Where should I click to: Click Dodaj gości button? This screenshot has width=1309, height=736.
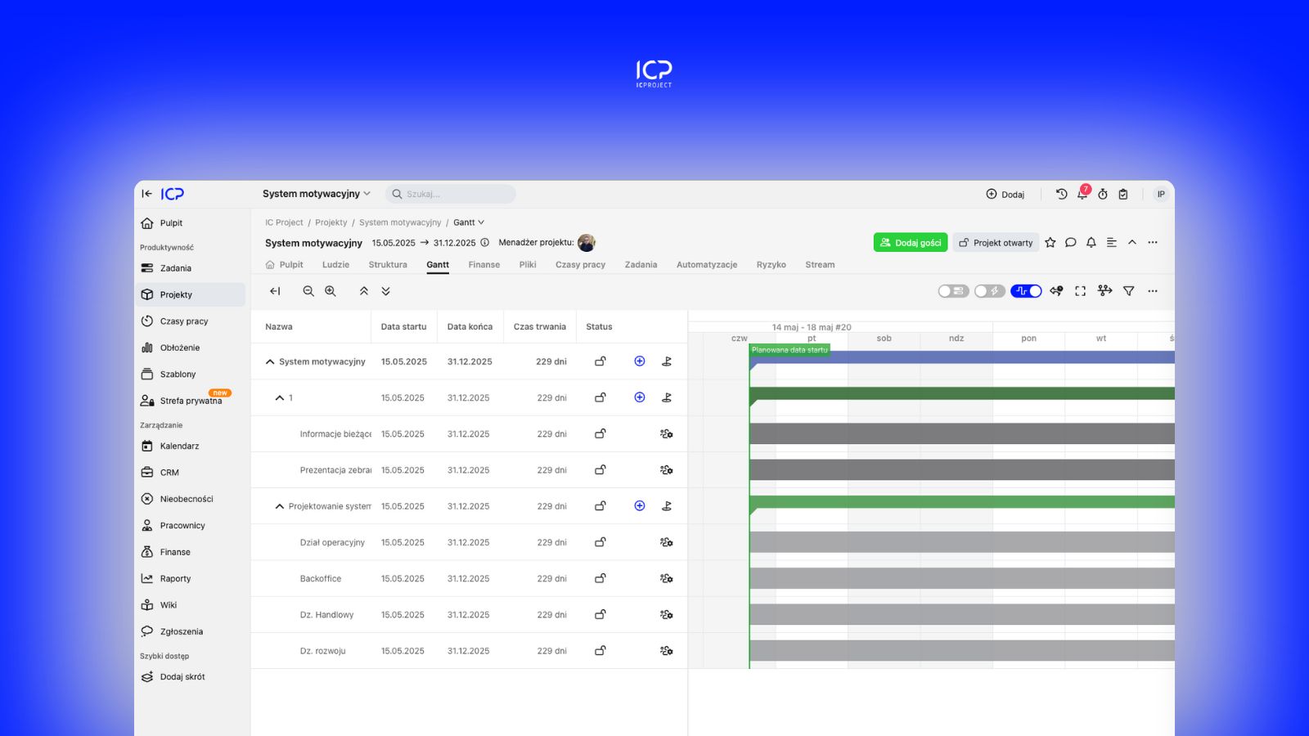(x=911, y=243)
